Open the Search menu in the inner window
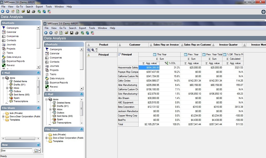 (x=72, y=28)
